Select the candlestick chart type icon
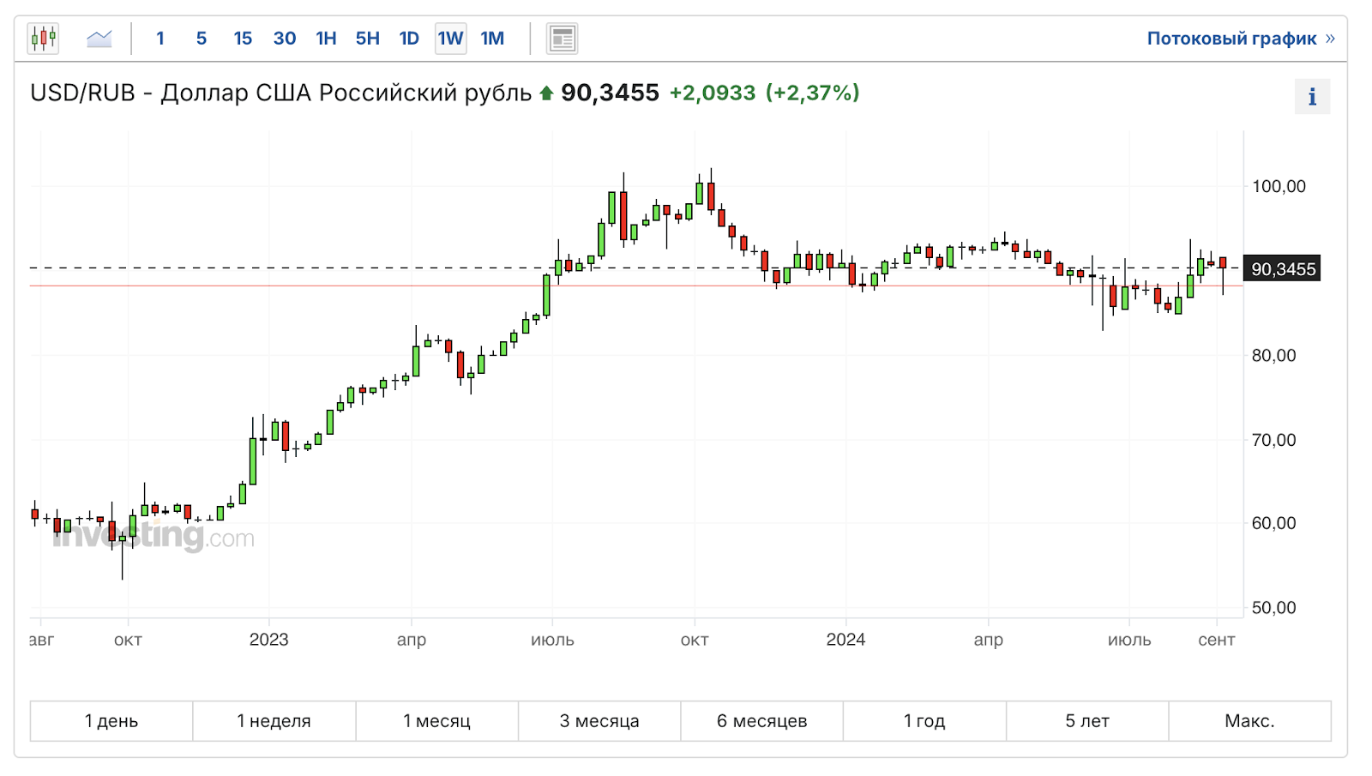Image resolution: width=1372 pixels, height=776 pixels. (x=43, y=39)
